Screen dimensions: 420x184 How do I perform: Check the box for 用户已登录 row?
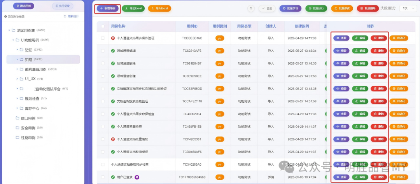[x=103, y=177]
